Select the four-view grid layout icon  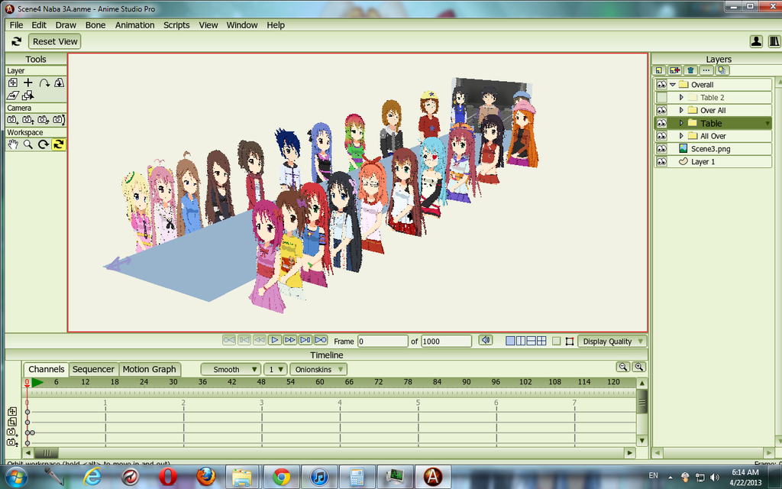541,341
